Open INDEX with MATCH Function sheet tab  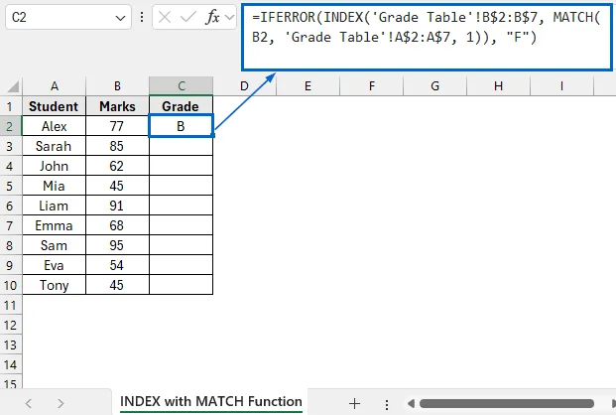click(x=211, y=402)
